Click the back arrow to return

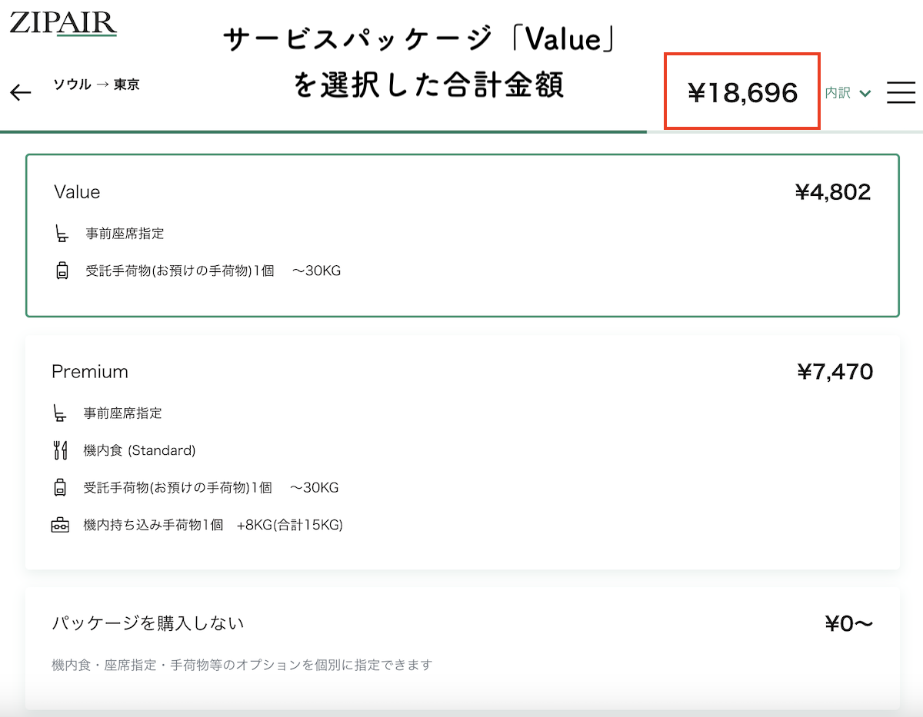(x=20, y=92)
